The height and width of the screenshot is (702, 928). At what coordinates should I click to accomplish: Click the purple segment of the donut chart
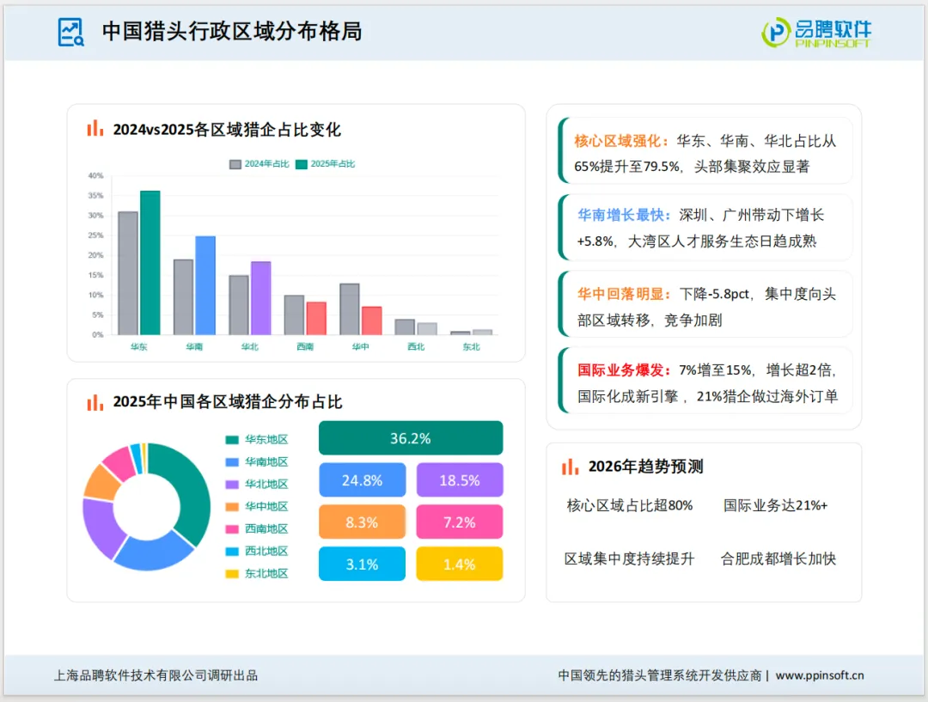point(101,527)
